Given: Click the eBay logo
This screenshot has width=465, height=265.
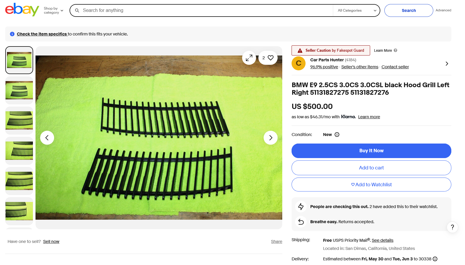Looking at the screenshot, I should click(x=22, y=10).
